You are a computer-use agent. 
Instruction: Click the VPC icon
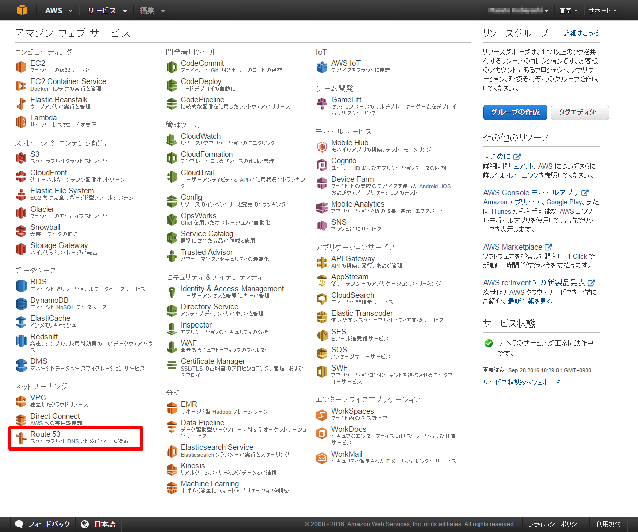click(x=21, y=401)
